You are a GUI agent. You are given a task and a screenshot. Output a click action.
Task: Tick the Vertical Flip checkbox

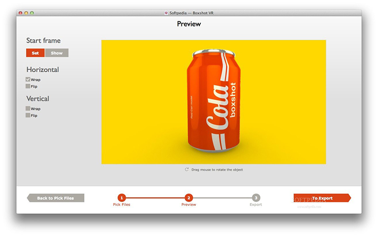pyautogui.click(x=28, y=115)
